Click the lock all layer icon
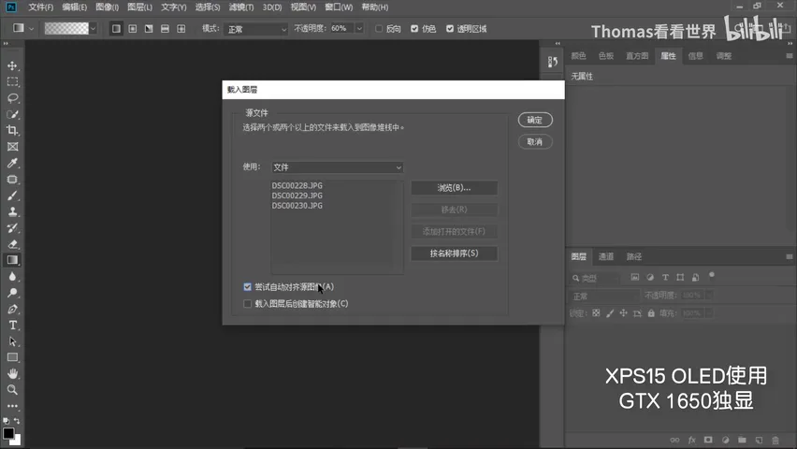Image resolution: width=797 pixels, height=449 pixels. [x=651, y=313]
